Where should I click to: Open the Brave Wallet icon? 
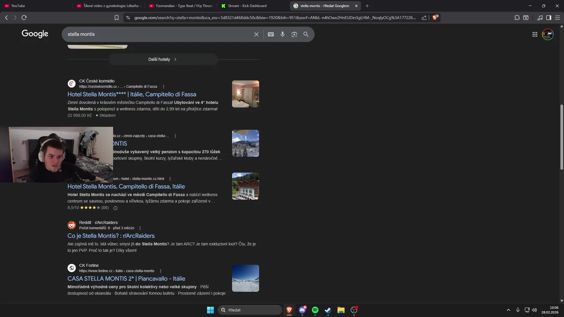point(526,18)
